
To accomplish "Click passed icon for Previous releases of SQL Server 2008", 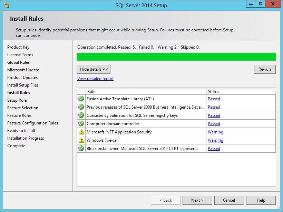I will click(81, 107).
